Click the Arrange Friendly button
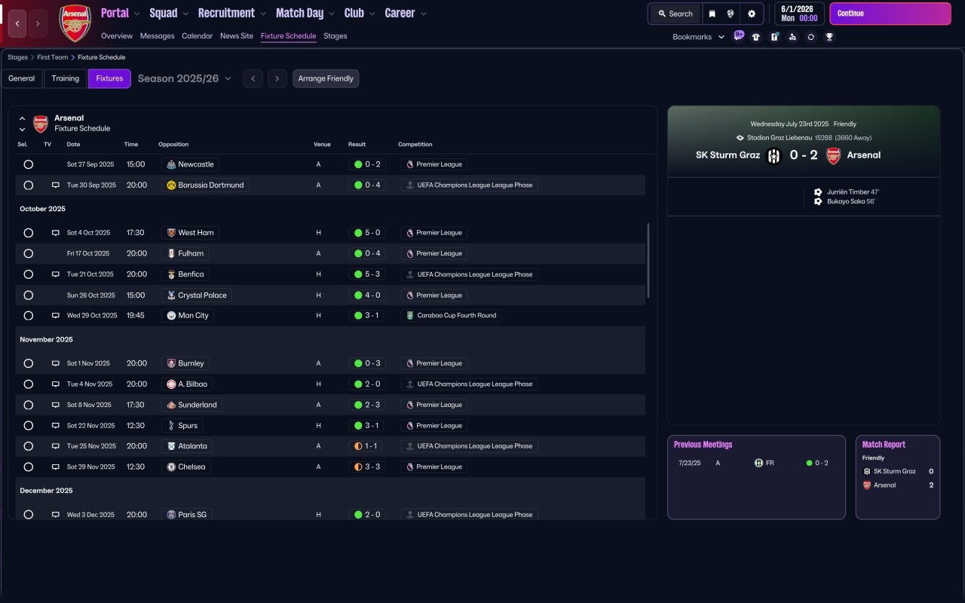 coord(326,78)
